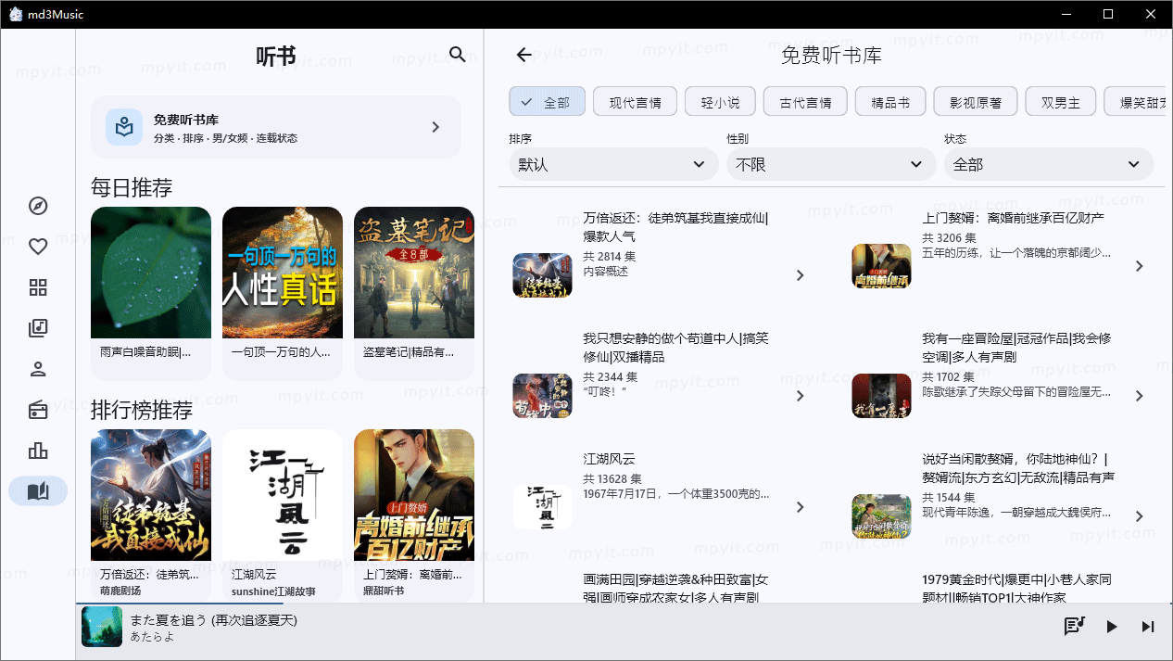Click the 共 13628 集 episode count

(612, 479)
